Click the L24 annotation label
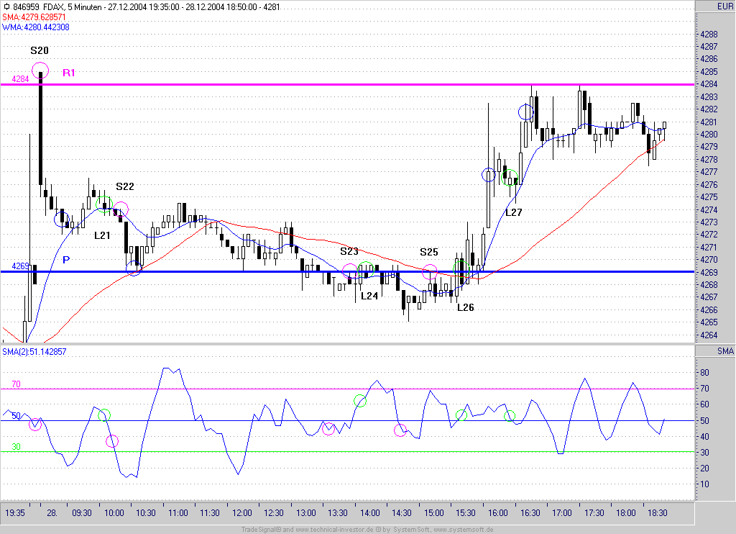 coord(369,296)
